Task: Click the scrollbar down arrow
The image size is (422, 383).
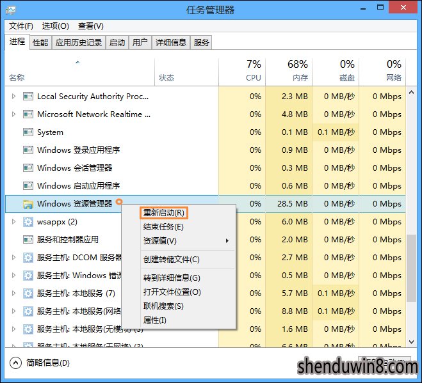Action: pyautogui.click(x=411, y=342)
